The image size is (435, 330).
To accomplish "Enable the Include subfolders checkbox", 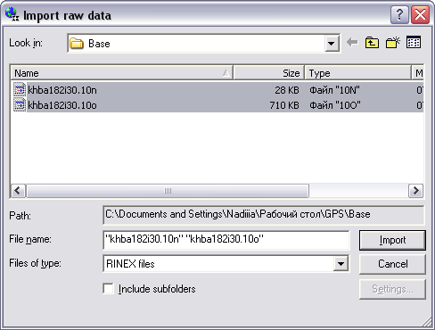I will point(108,289).
